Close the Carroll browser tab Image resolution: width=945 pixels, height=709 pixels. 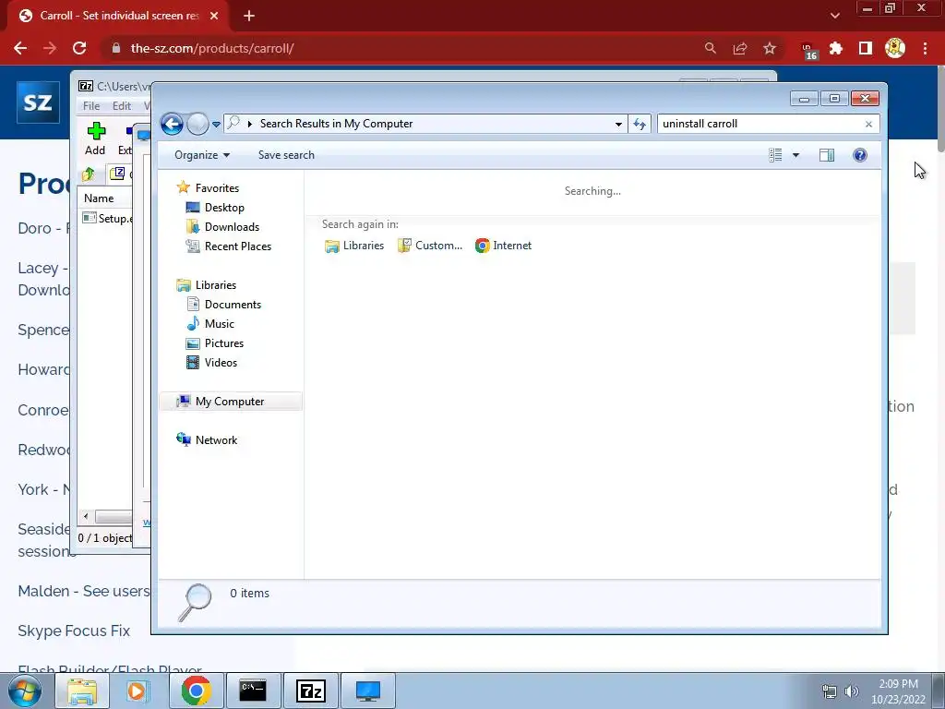click(x=214, y=16)
